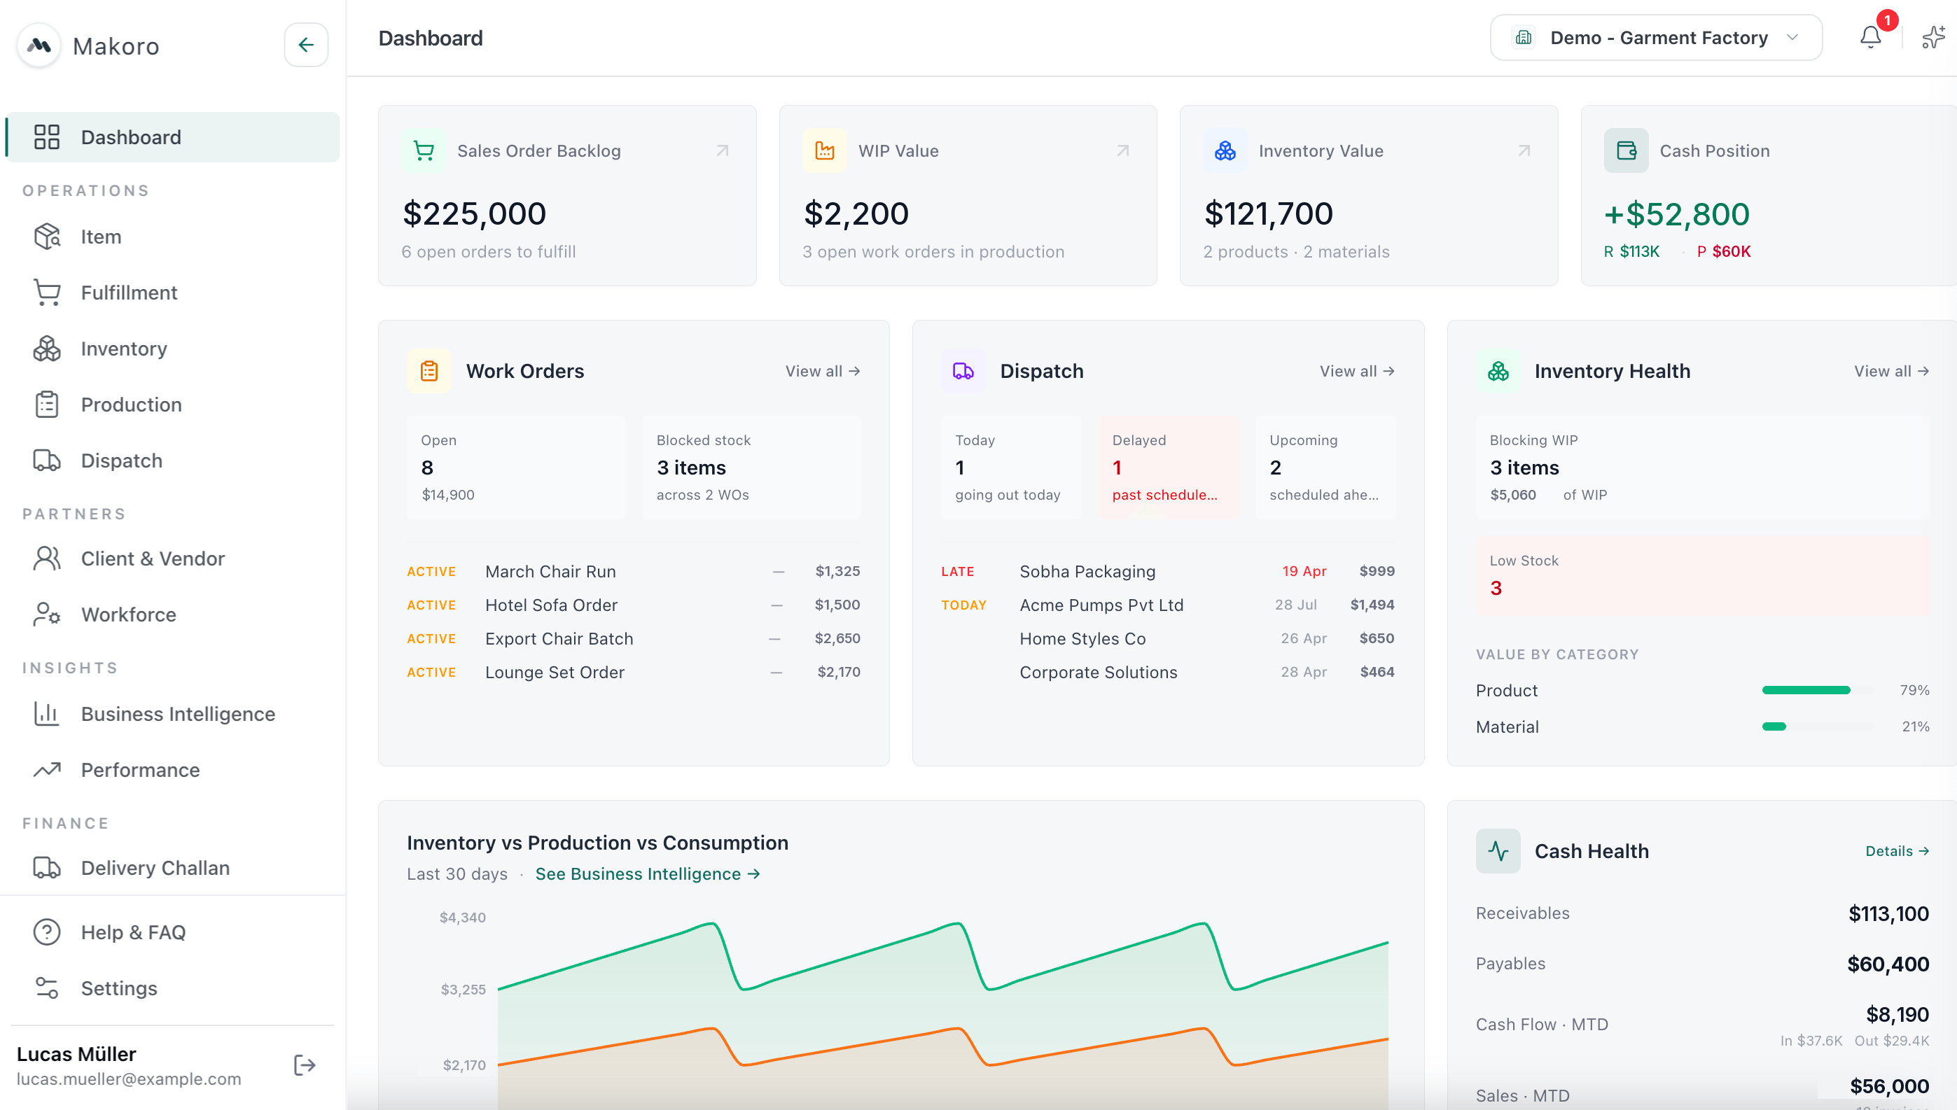Screen dimensions: 1957x1110
Task: Click Export Chair Batch work order
Action: (x=634, y=639)
